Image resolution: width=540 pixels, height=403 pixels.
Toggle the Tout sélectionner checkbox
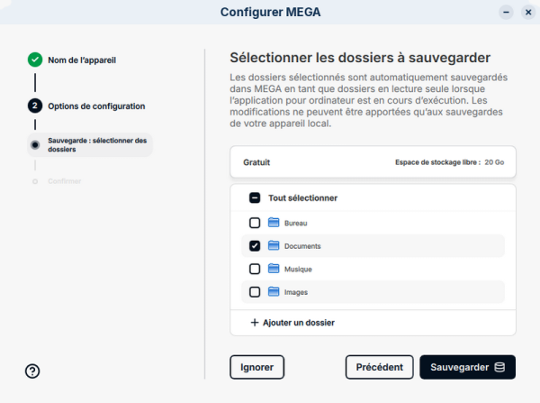(255, 197)
